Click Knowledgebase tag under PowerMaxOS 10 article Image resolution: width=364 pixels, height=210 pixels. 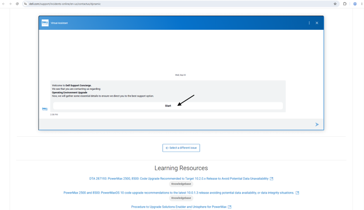tap(181, 198)
